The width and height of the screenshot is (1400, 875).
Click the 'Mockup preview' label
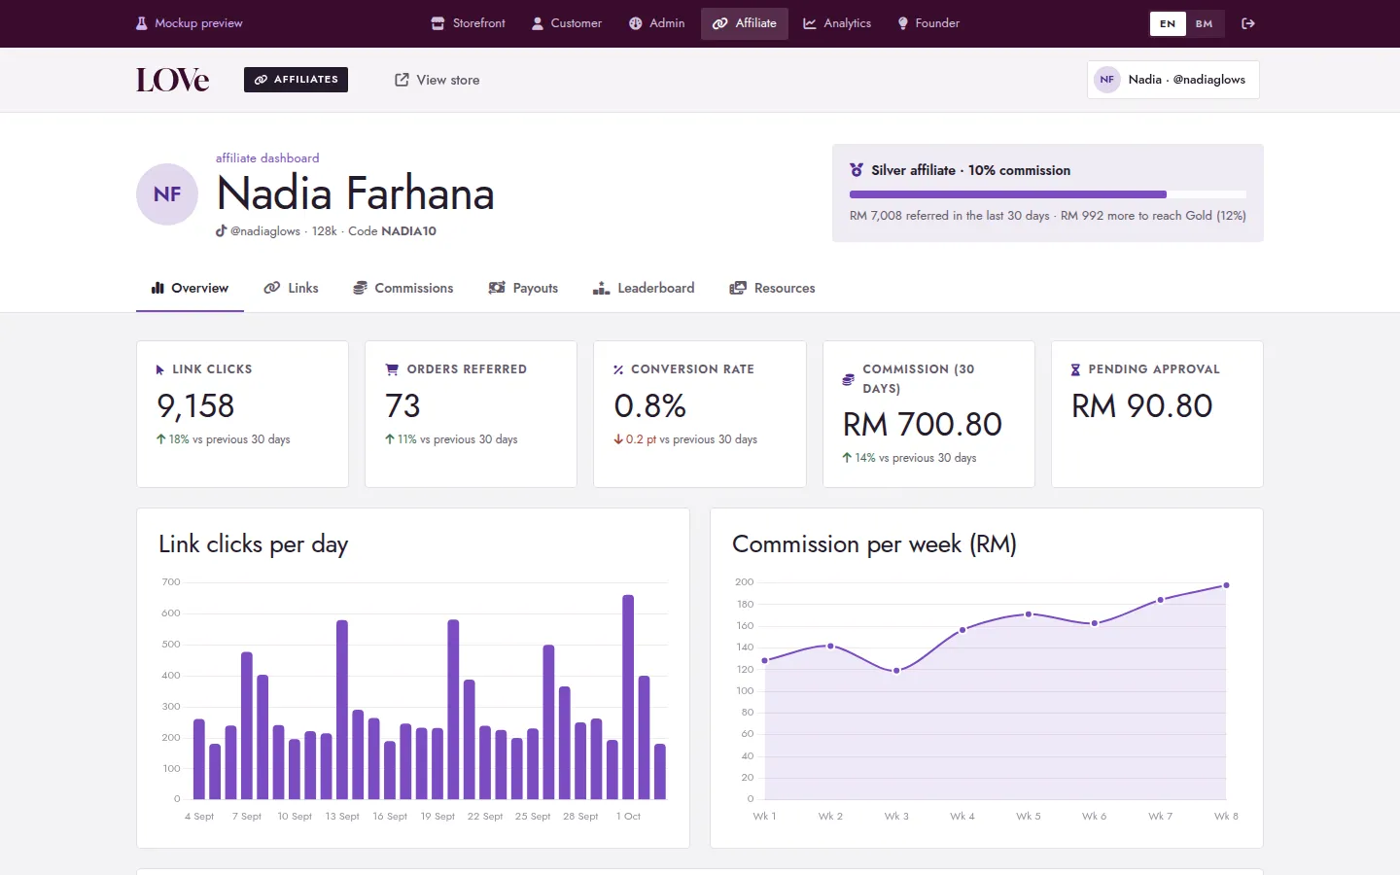click(x=198, y=23)
